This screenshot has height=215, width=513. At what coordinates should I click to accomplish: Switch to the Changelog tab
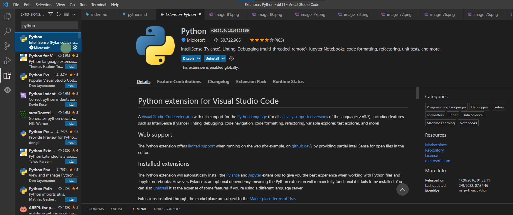click(x=218, y=82)
